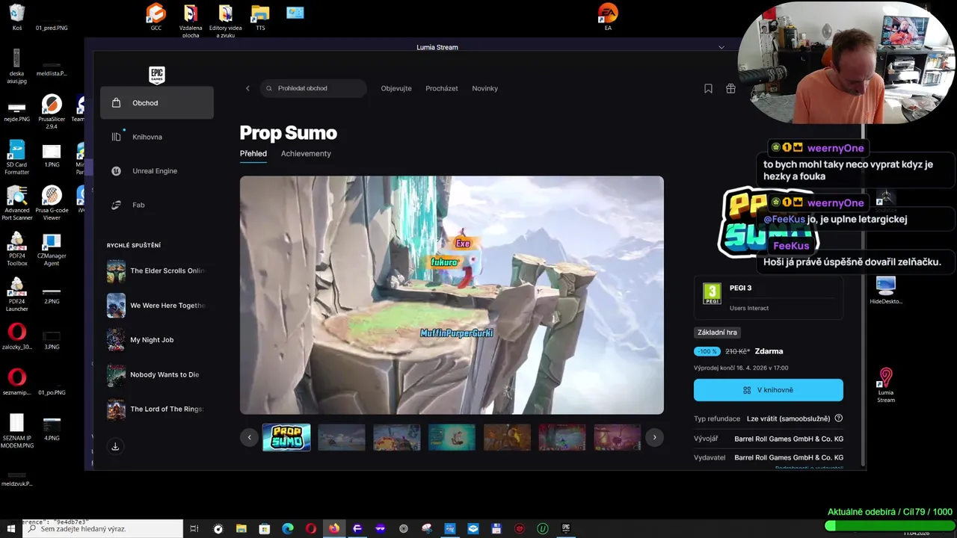Image resolution: width=957 pixels, height=538 pixels.
Task: Open Microsoft Edge from the taskbar
Action: 288,528
